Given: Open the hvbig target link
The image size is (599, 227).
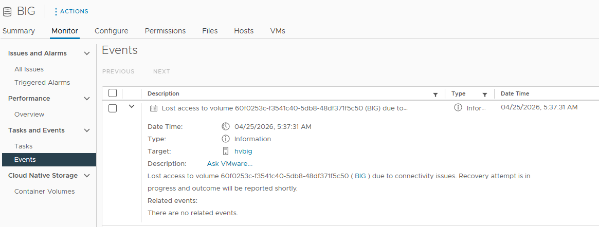Looking at the screenshot, I should coord(243,151).
